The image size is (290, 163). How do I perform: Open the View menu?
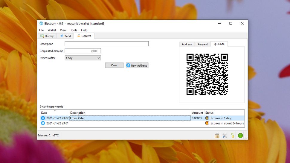(x=63, y=30)
